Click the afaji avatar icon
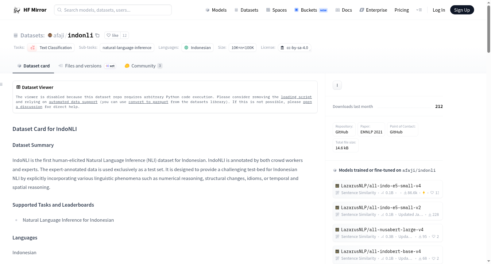 click(50, 35)
